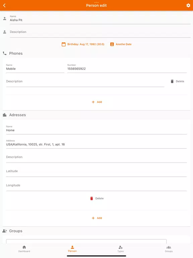Edit Birthday: Aug 17, 1992 date
193x258 pixels.
tap(83, 44)
